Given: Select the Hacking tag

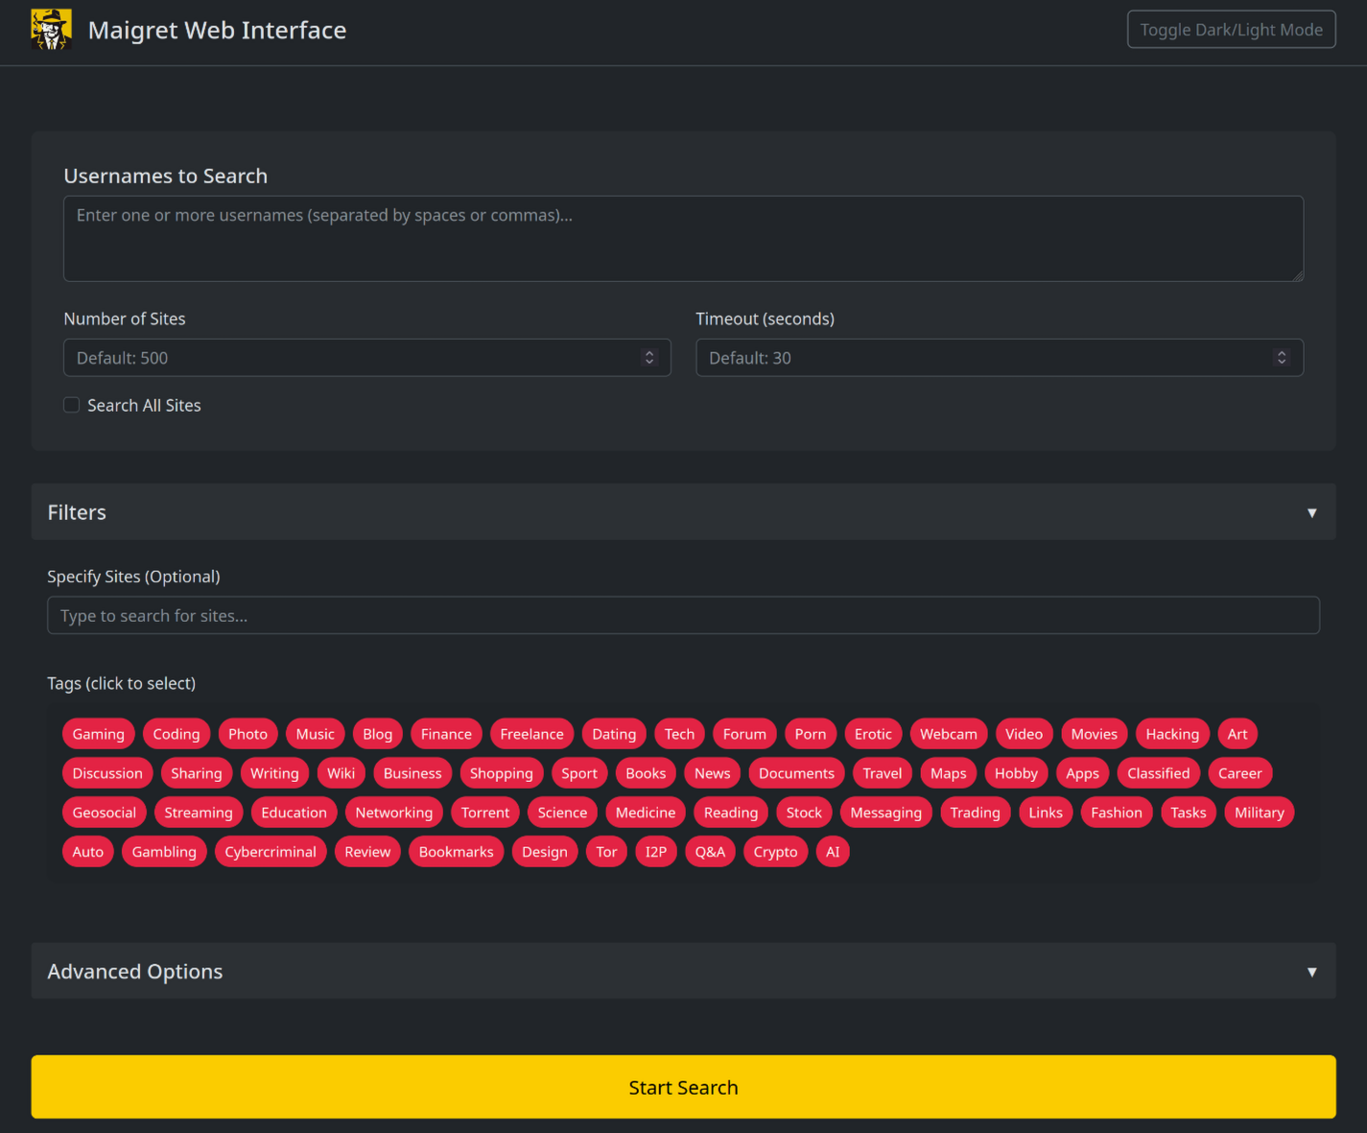Looking at the screenshot, I should point(1171,733).
